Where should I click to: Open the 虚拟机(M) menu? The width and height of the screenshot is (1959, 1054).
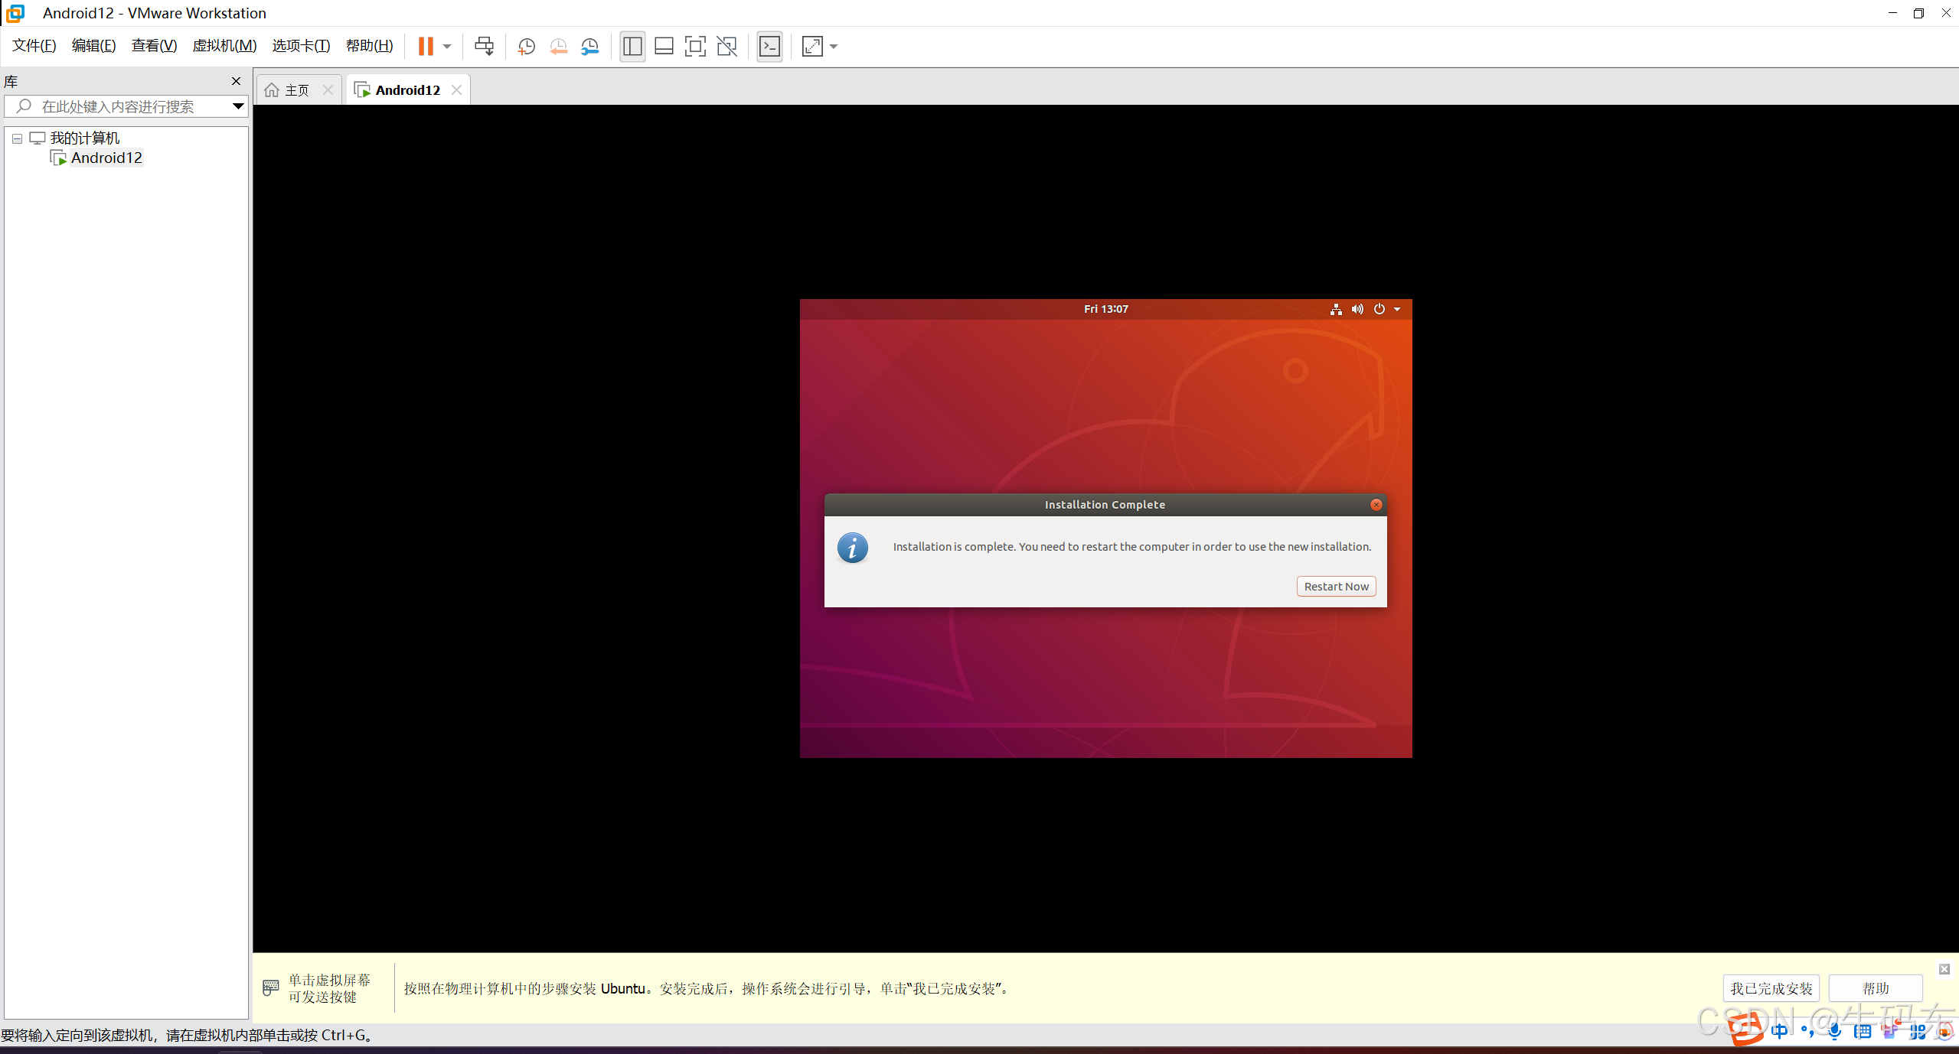[x=224, y=46]
